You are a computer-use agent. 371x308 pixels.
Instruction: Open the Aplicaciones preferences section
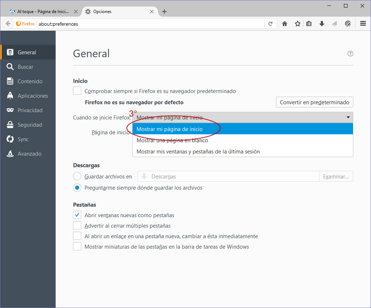click(28, 96)
